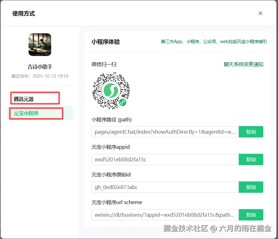Select the 元宝小程序 tab

click(x=40, y=113)
